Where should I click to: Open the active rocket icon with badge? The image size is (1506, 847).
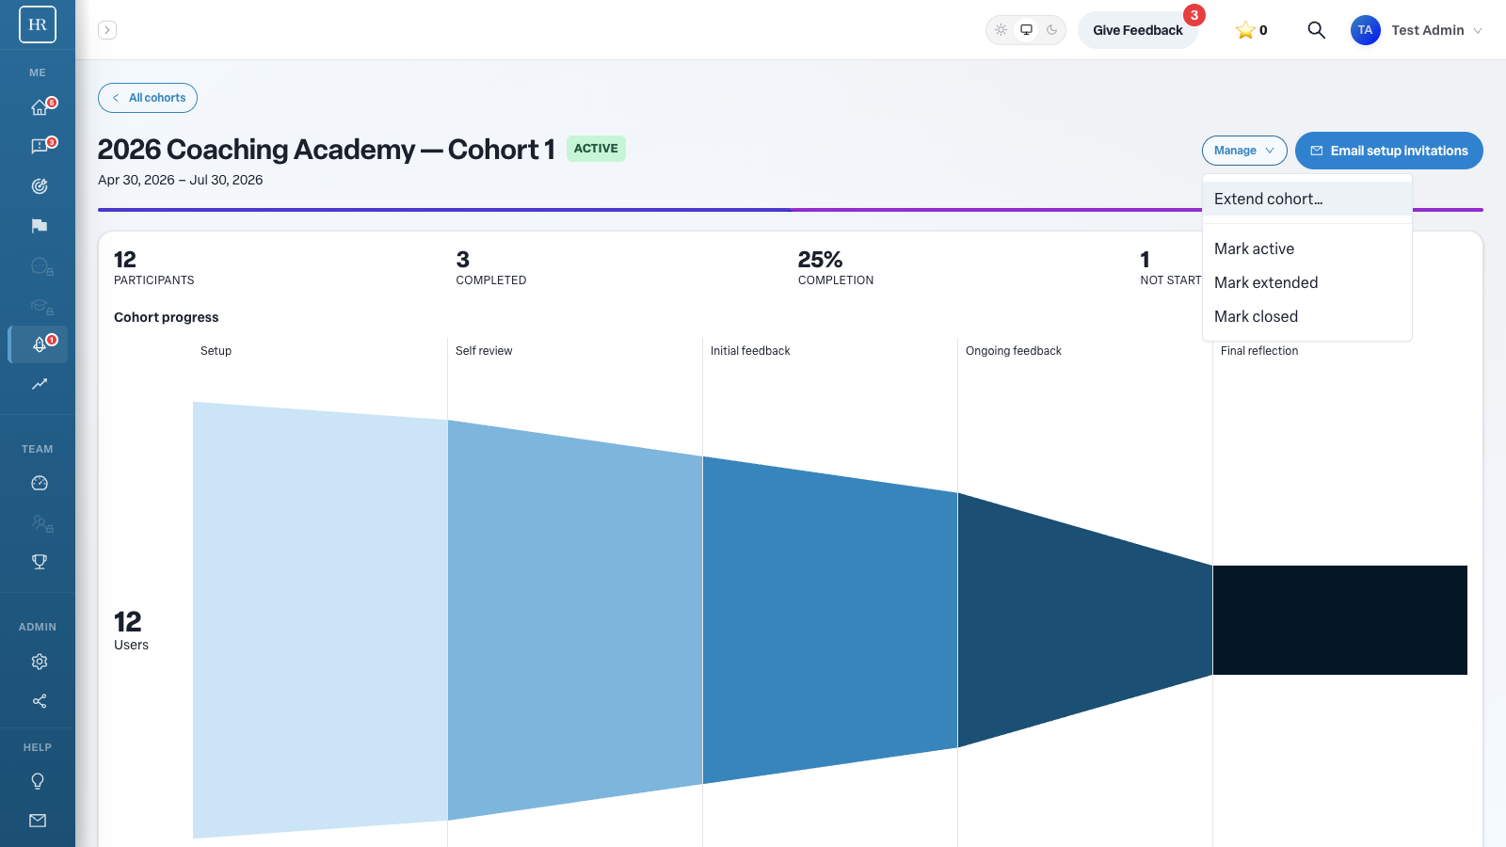click(x=40, y=344)
